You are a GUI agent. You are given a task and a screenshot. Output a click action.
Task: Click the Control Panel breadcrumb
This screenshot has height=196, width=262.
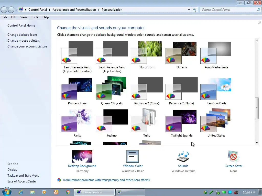(x=38, y=10)
